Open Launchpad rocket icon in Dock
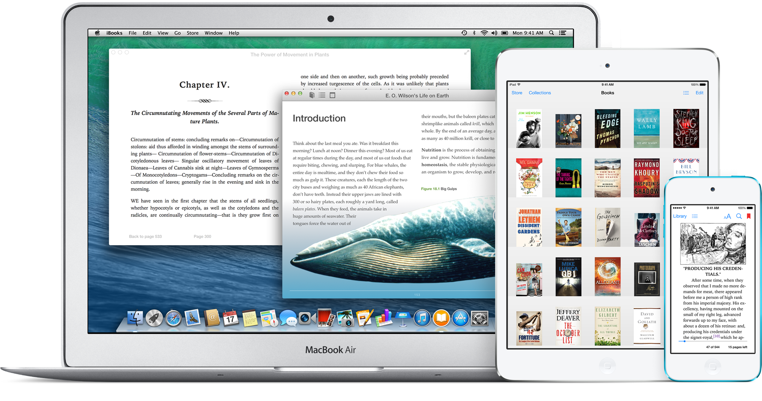Screen dimensions: 762x401 (x=154, y=318)
